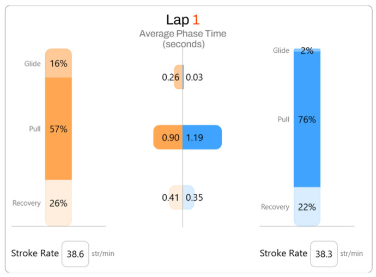376x277 pixels.
Task: Click the 0.35 recovery time bar
Action: click(x=189, y=198)
